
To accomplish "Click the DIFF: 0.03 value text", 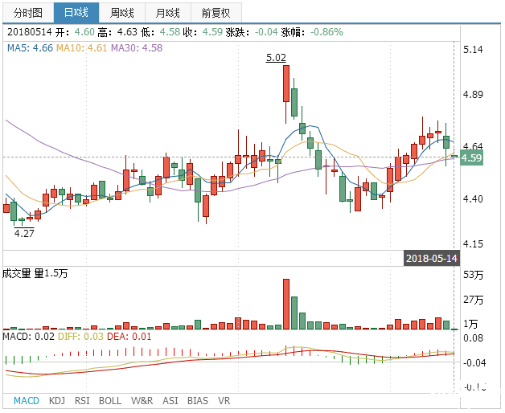I will [x=80, y=337].
